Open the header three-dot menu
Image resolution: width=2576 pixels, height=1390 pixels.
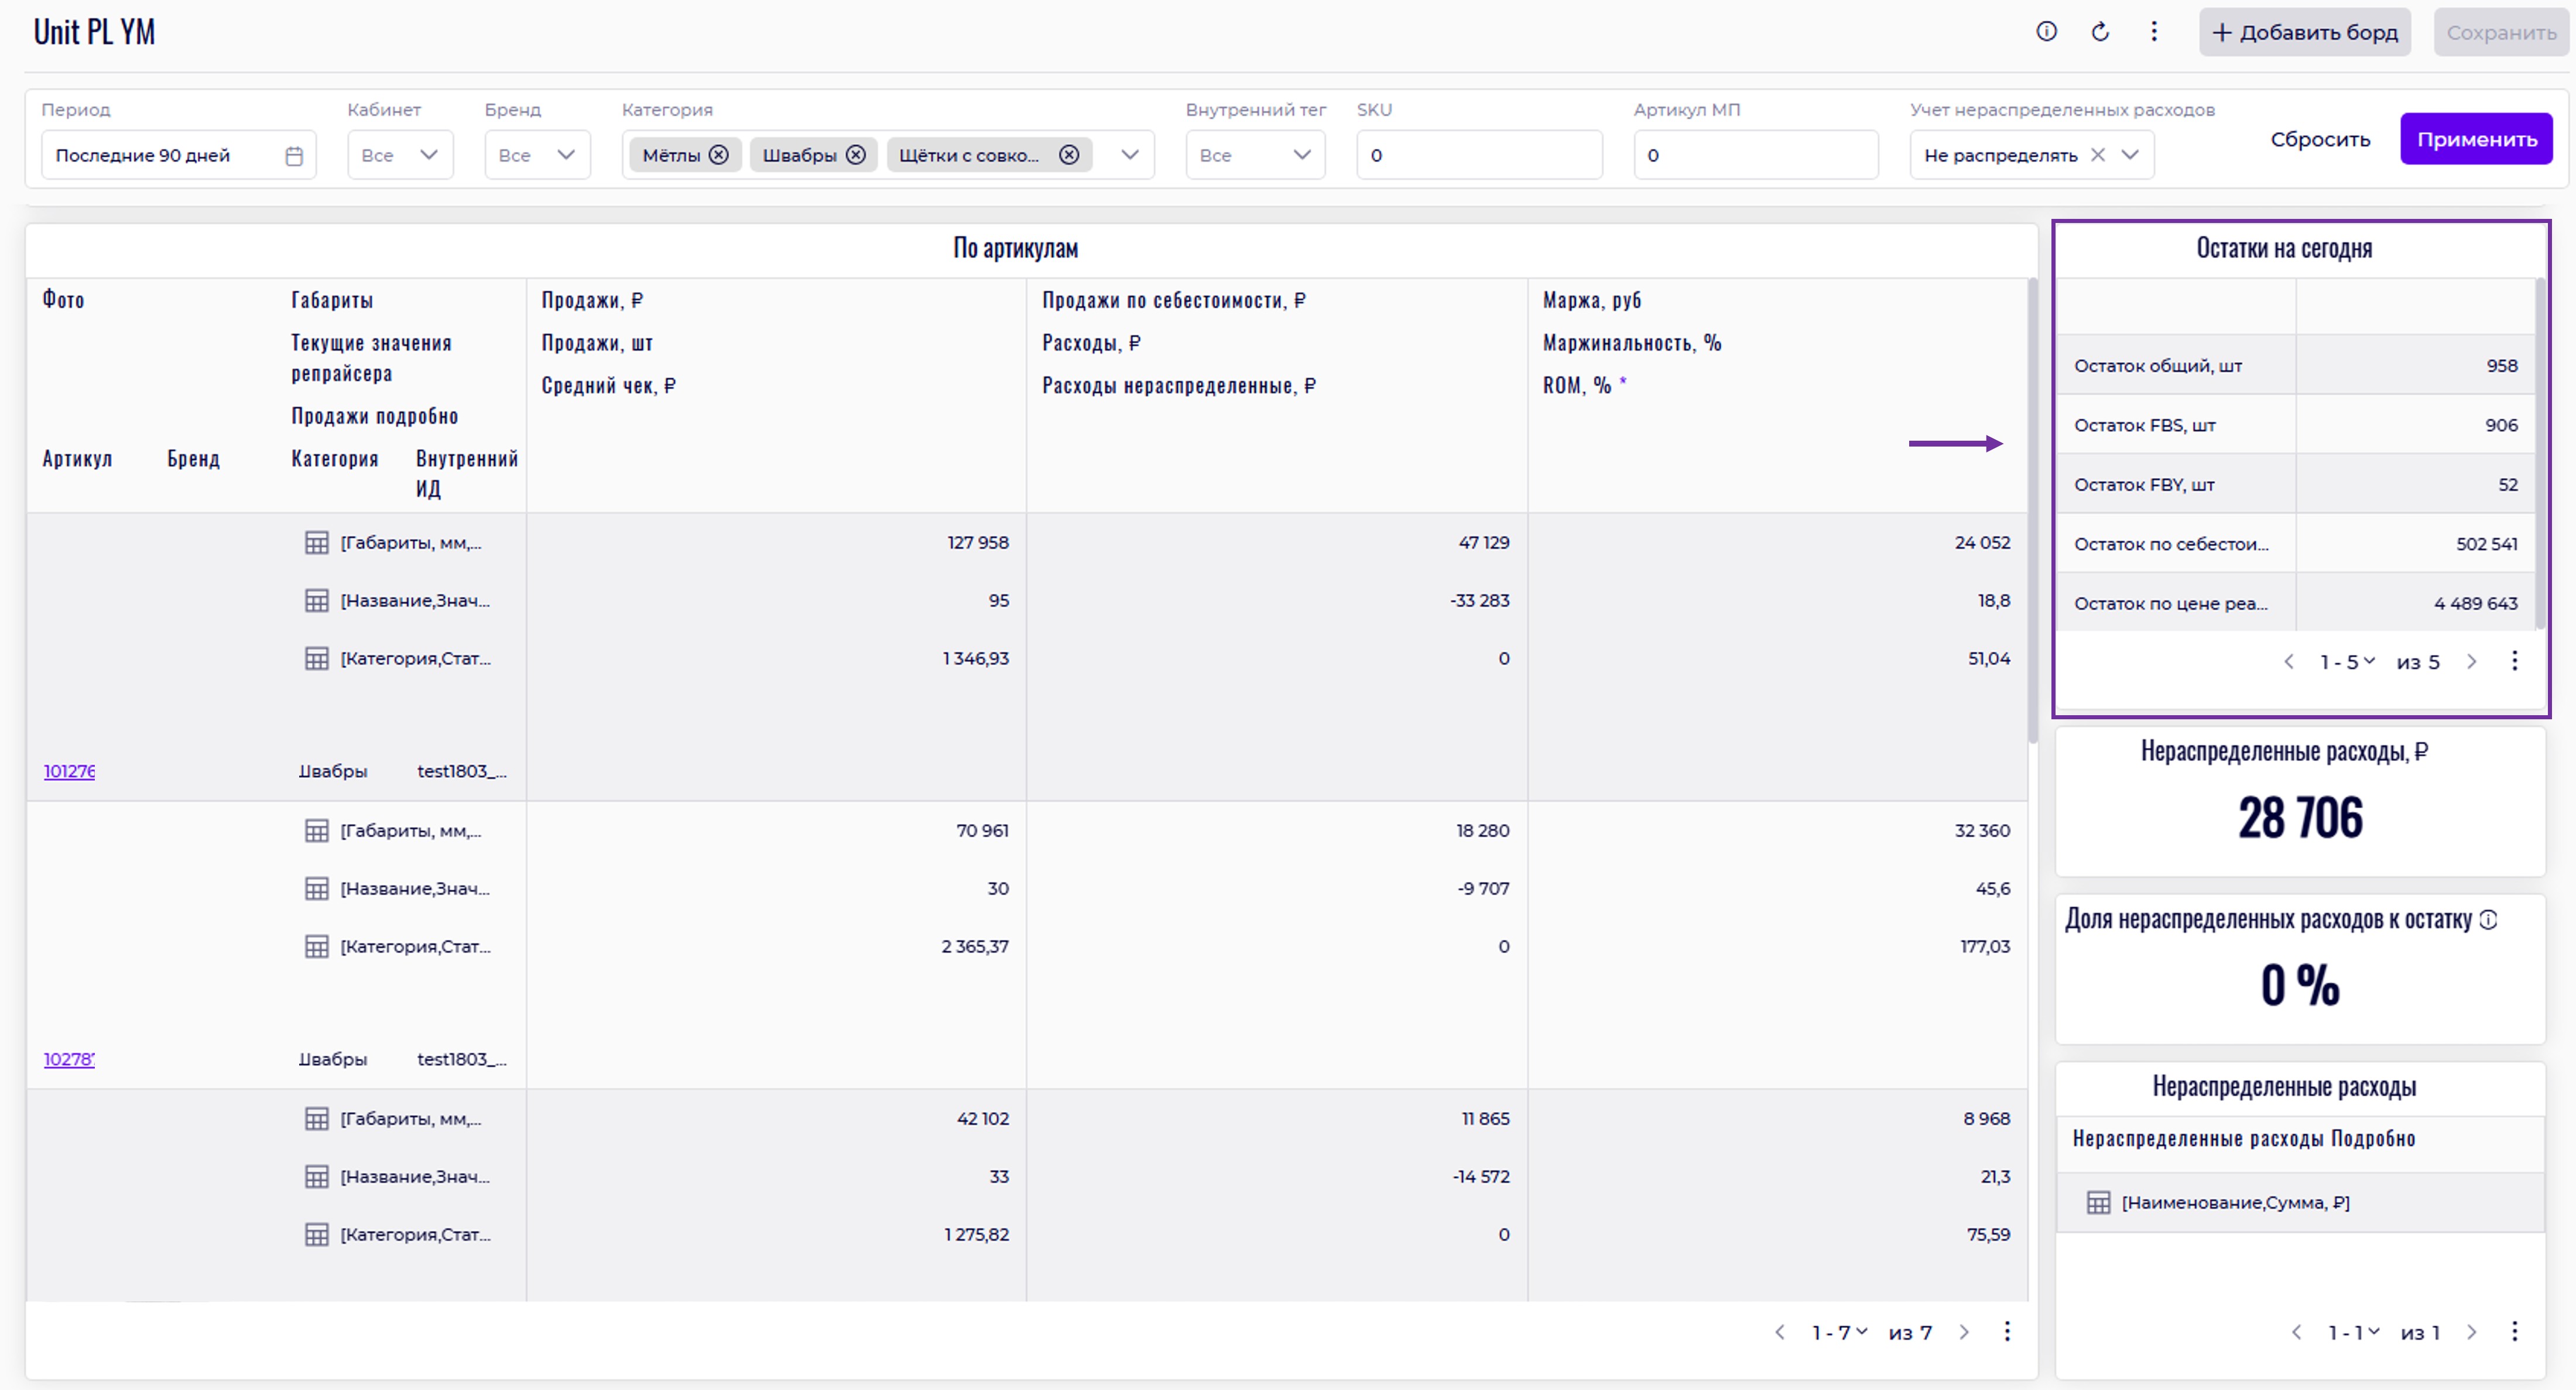[x=2154, y=32]
